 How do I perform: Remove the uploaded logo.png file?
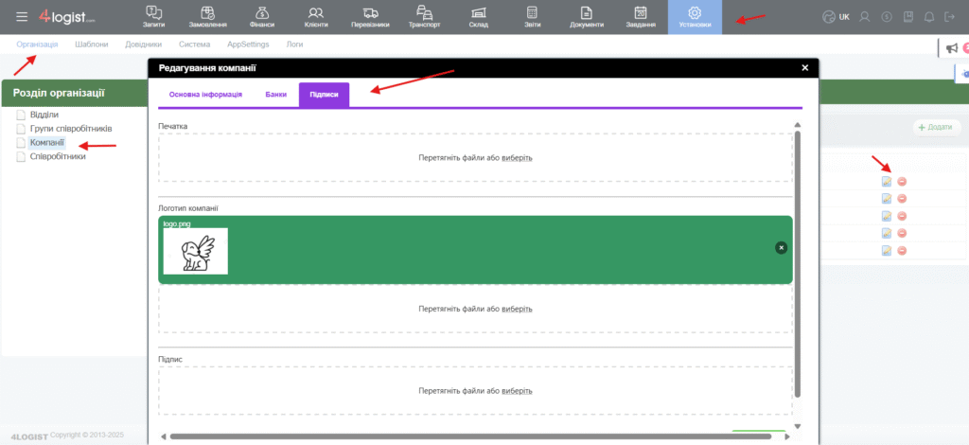(x=781, y=247)
